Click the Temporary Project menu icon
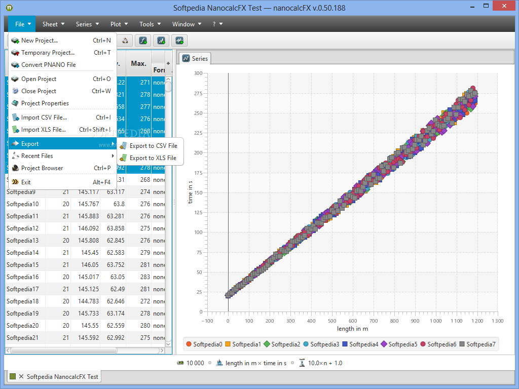Viewport: 519px width, 389px height. pyautogui.click(x=15, y=53)
